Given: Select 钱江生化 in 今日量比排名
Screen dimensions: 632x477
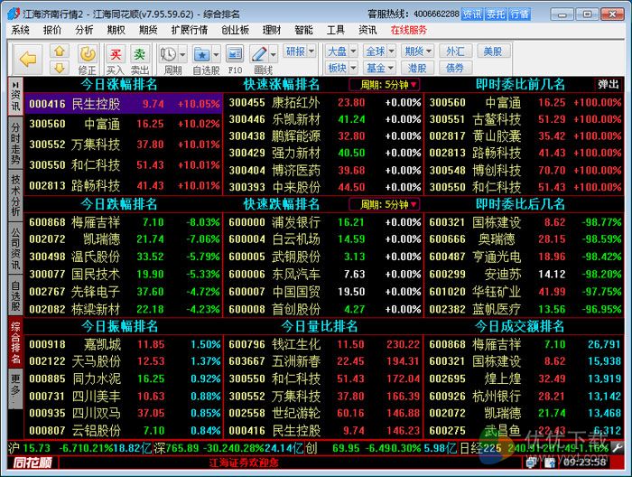Looking at the screenshot, I should 323,344.
